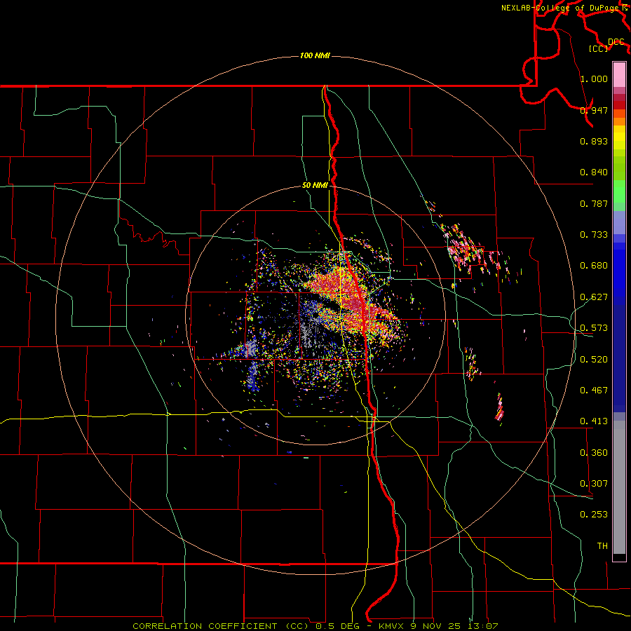Select the 0.627 scale value
Image resolution: width=631 pixels, height=631 pixels.
(x=594, y=297)
